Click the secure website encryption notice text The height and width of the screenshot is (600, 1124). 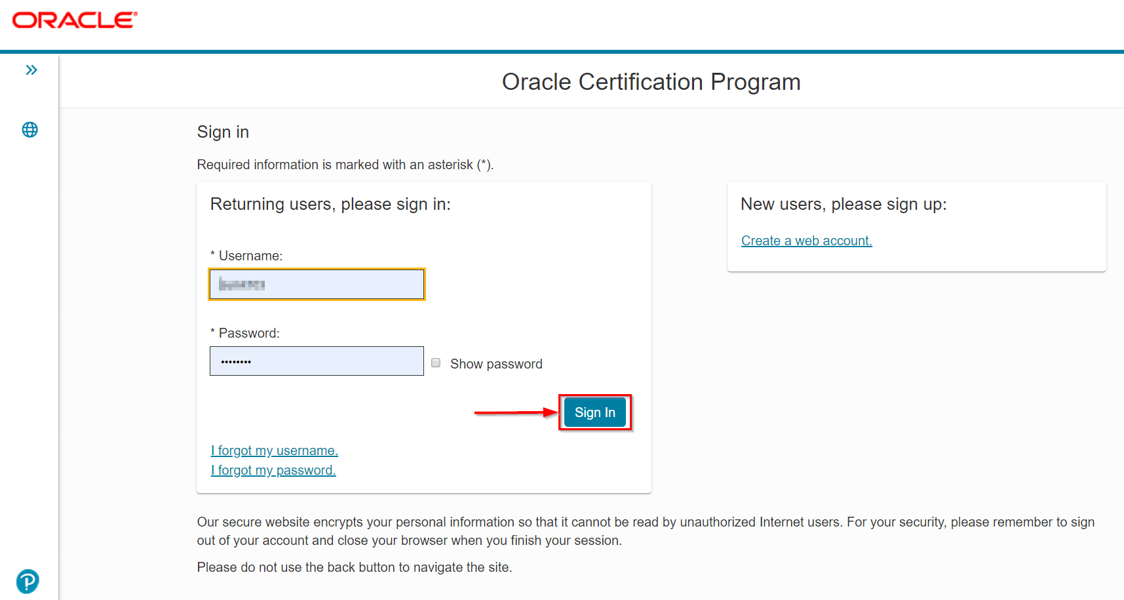(x=645, y=531)
